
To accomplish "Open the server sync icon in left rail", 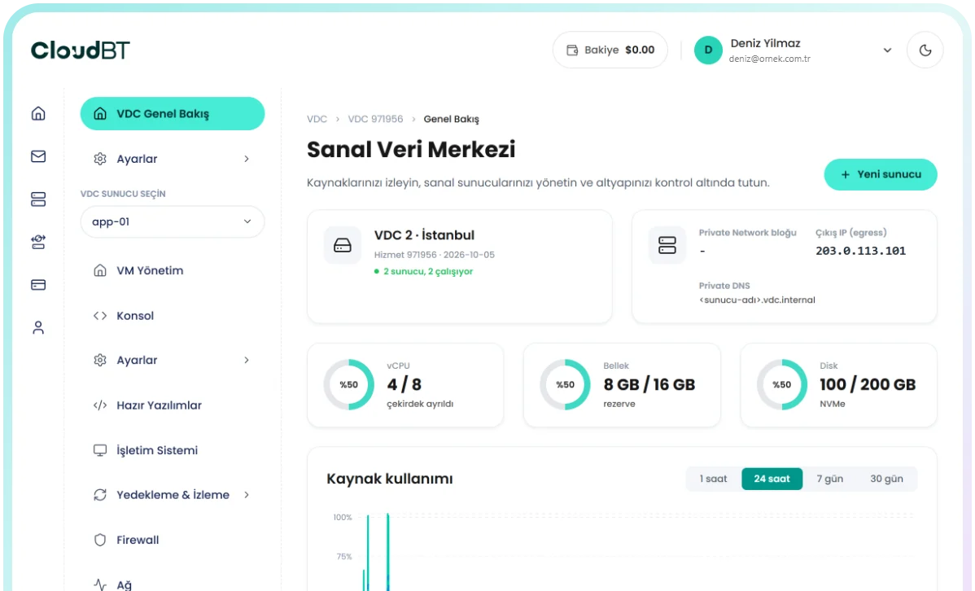I will (x=38, y=242).
